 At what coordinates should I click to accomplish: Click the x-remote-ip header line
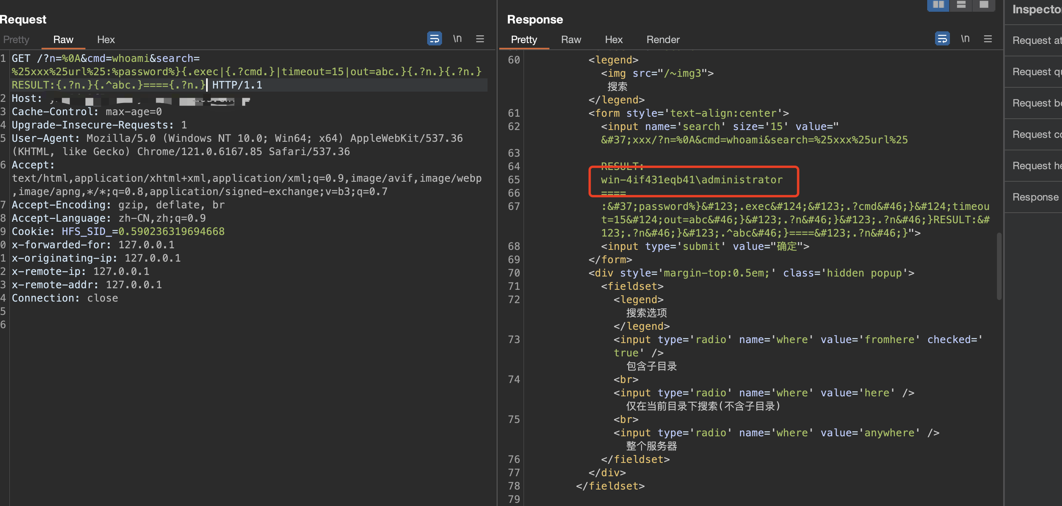80,271
